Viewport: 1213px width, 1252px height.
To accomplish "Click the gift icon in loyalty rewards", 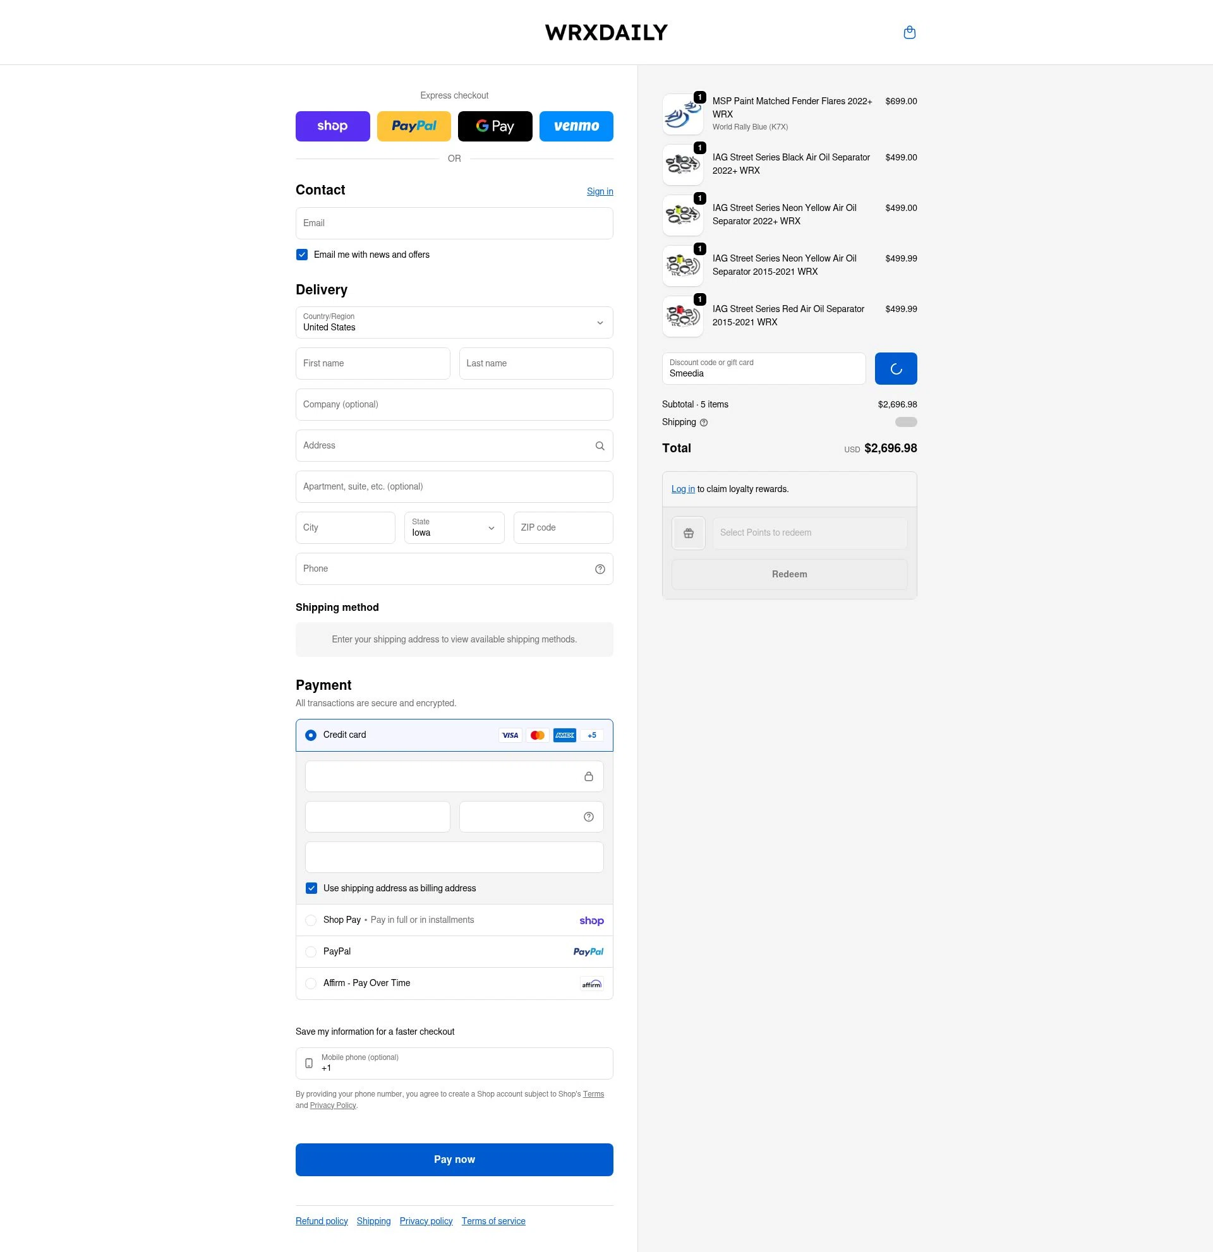I will point(688,533).
